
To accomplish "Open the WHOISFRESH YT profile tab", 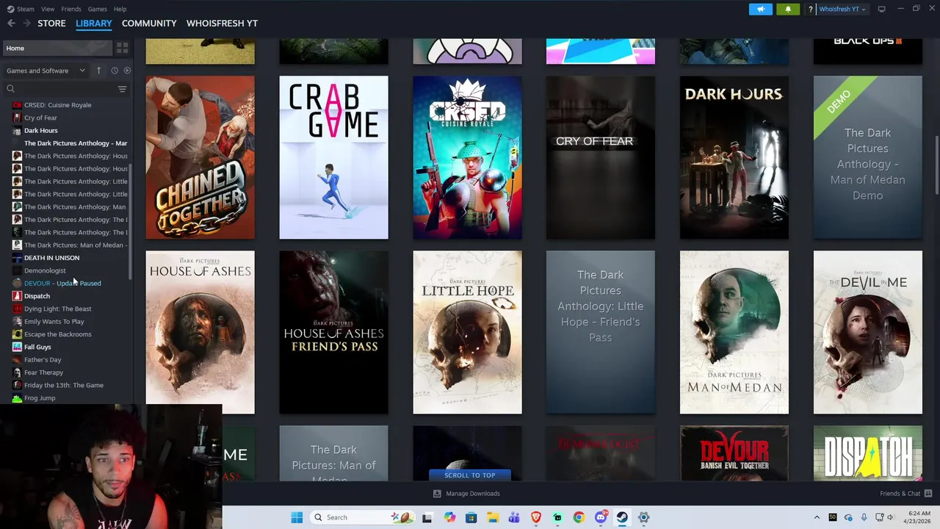I will [222, 24].
